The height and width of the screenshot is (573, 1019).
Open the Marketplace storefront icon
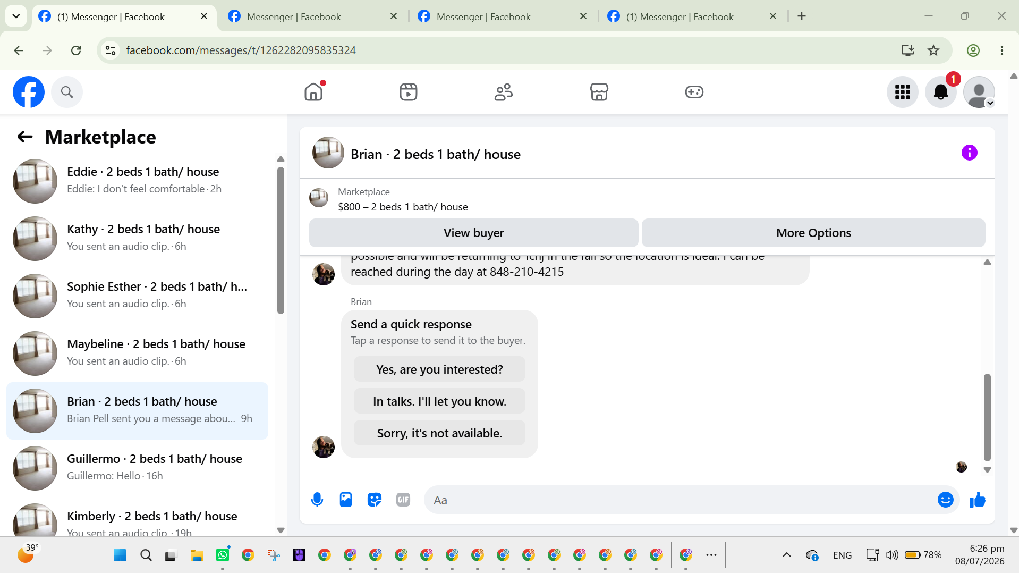(599, 92)
